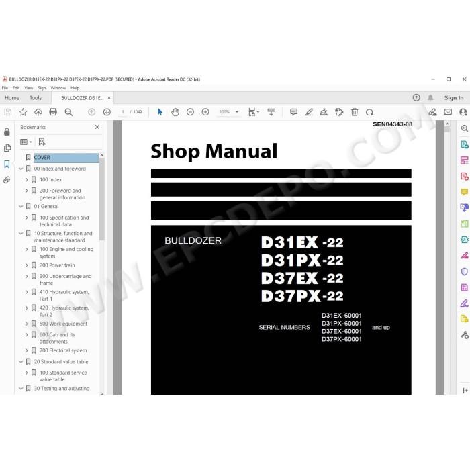Image resolution: width=470 pixels, height=470 pixels.
Task: Zoom in using the plus icon
Action: pos(205,112)
